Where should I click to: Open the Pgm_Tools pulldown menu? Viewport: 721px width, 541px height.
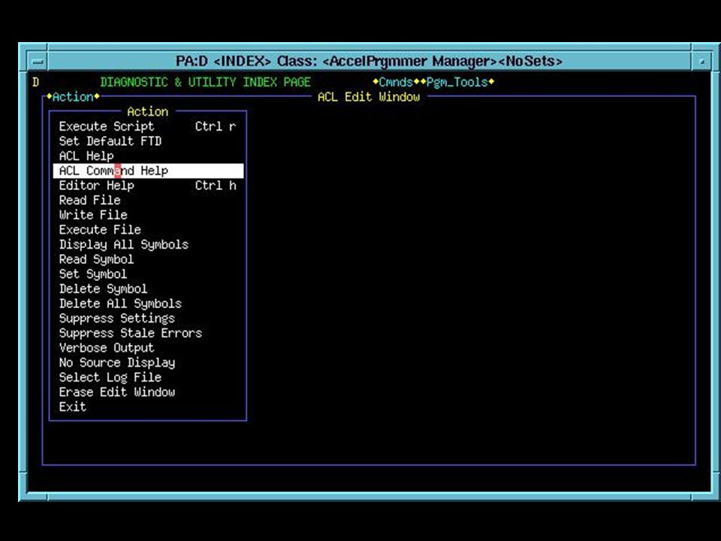point(457,82)
